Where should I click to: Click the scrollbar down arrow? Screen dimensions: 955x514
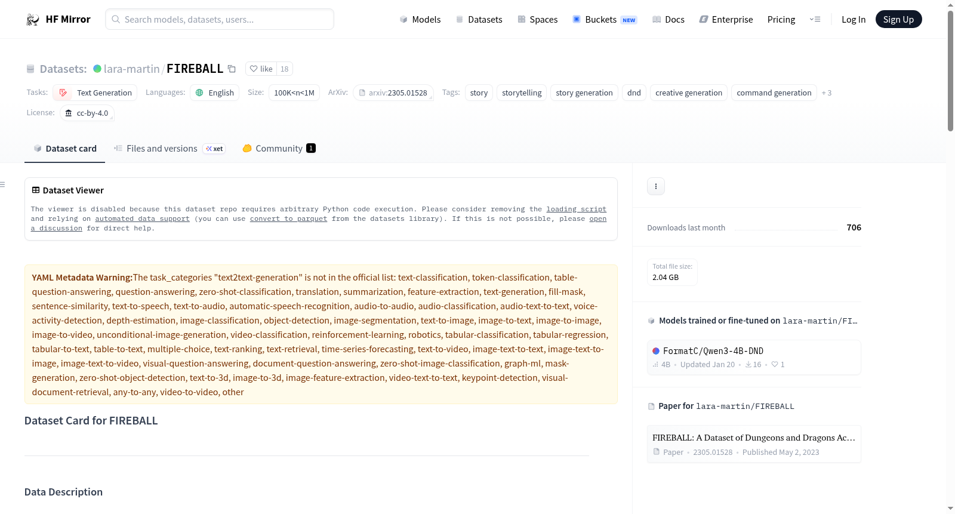pyautogui.click(x=950, y=509)
